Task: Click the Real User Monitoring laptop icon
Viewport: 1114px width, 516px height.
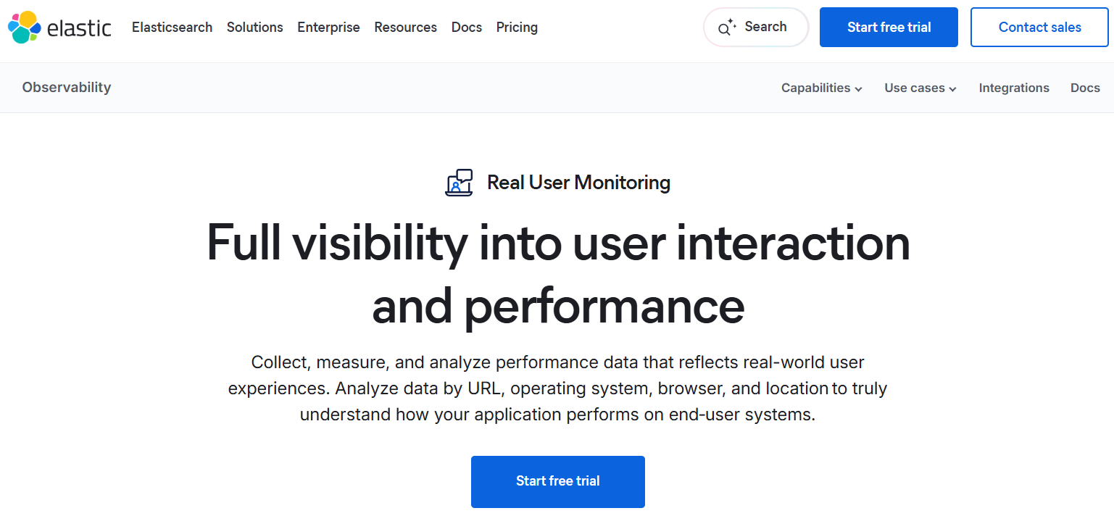Action: 457,182
